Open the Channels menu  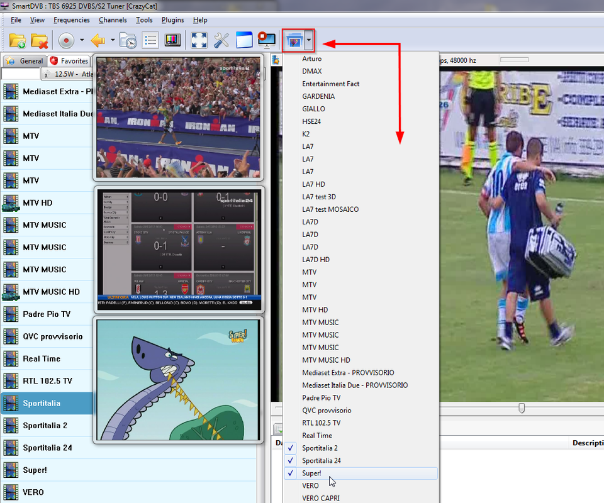tap(113, 20)
